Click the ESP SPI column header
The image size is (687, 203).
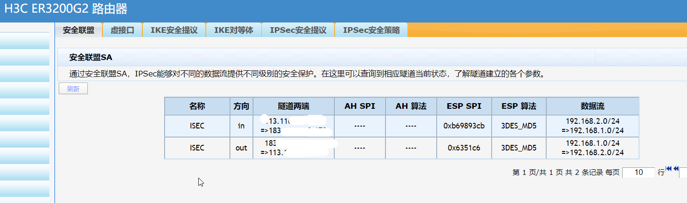(x=464, y=106)
